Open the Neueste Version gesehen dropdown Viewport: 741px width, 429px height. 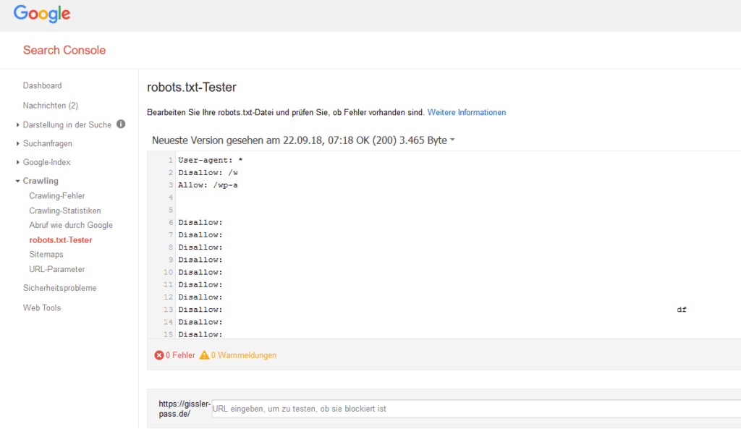click(303, 140)
